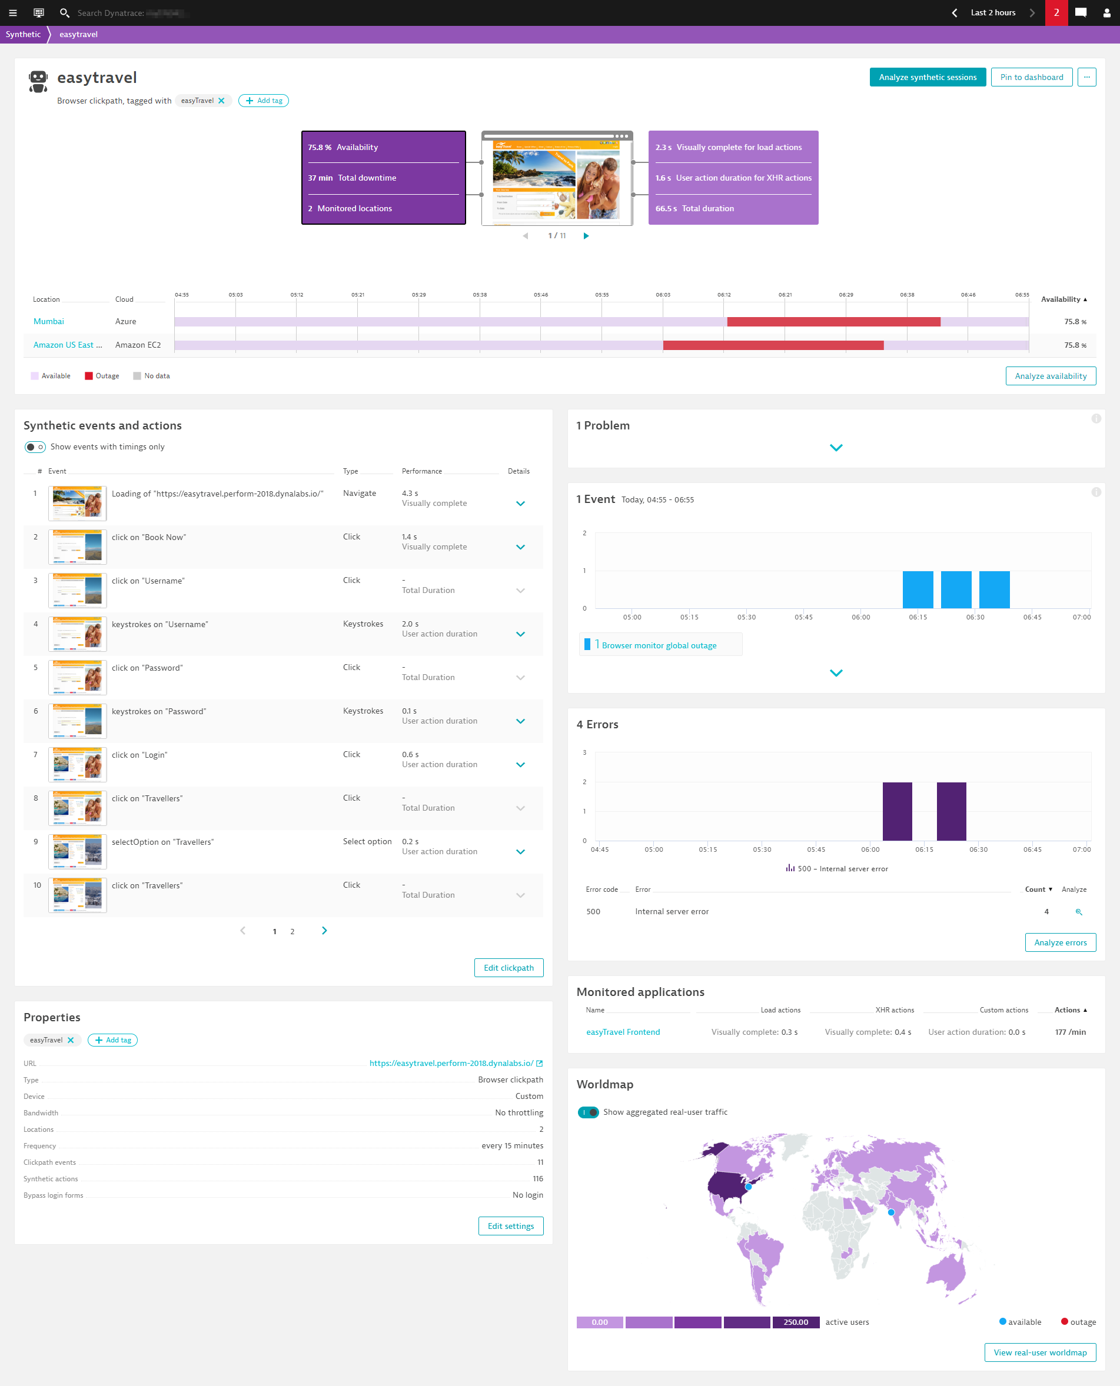Click Analyze synthetic sessions button

[x=927, y=78]
